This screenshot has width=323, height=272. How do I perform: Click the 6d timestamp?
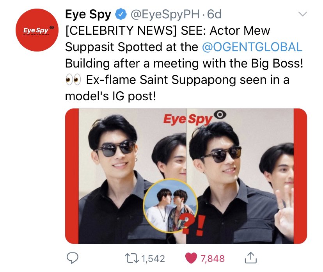tap(214, 14)
